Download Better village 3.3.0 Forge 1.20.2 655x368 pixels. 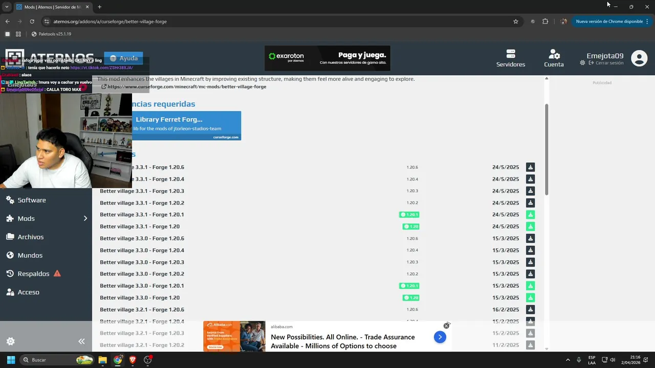click(530, 274)
